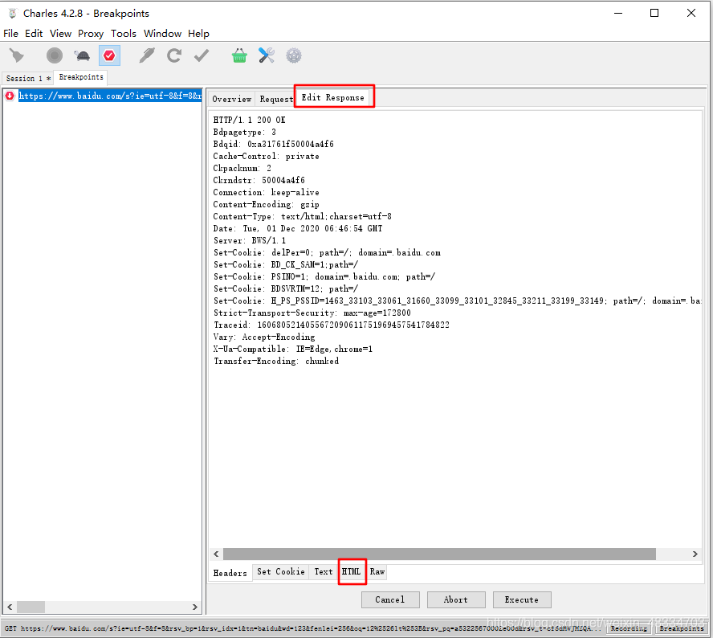Screen dimensions: 713x638
Task: Maximize the Charles window
Action: click(x=654, y=13)
